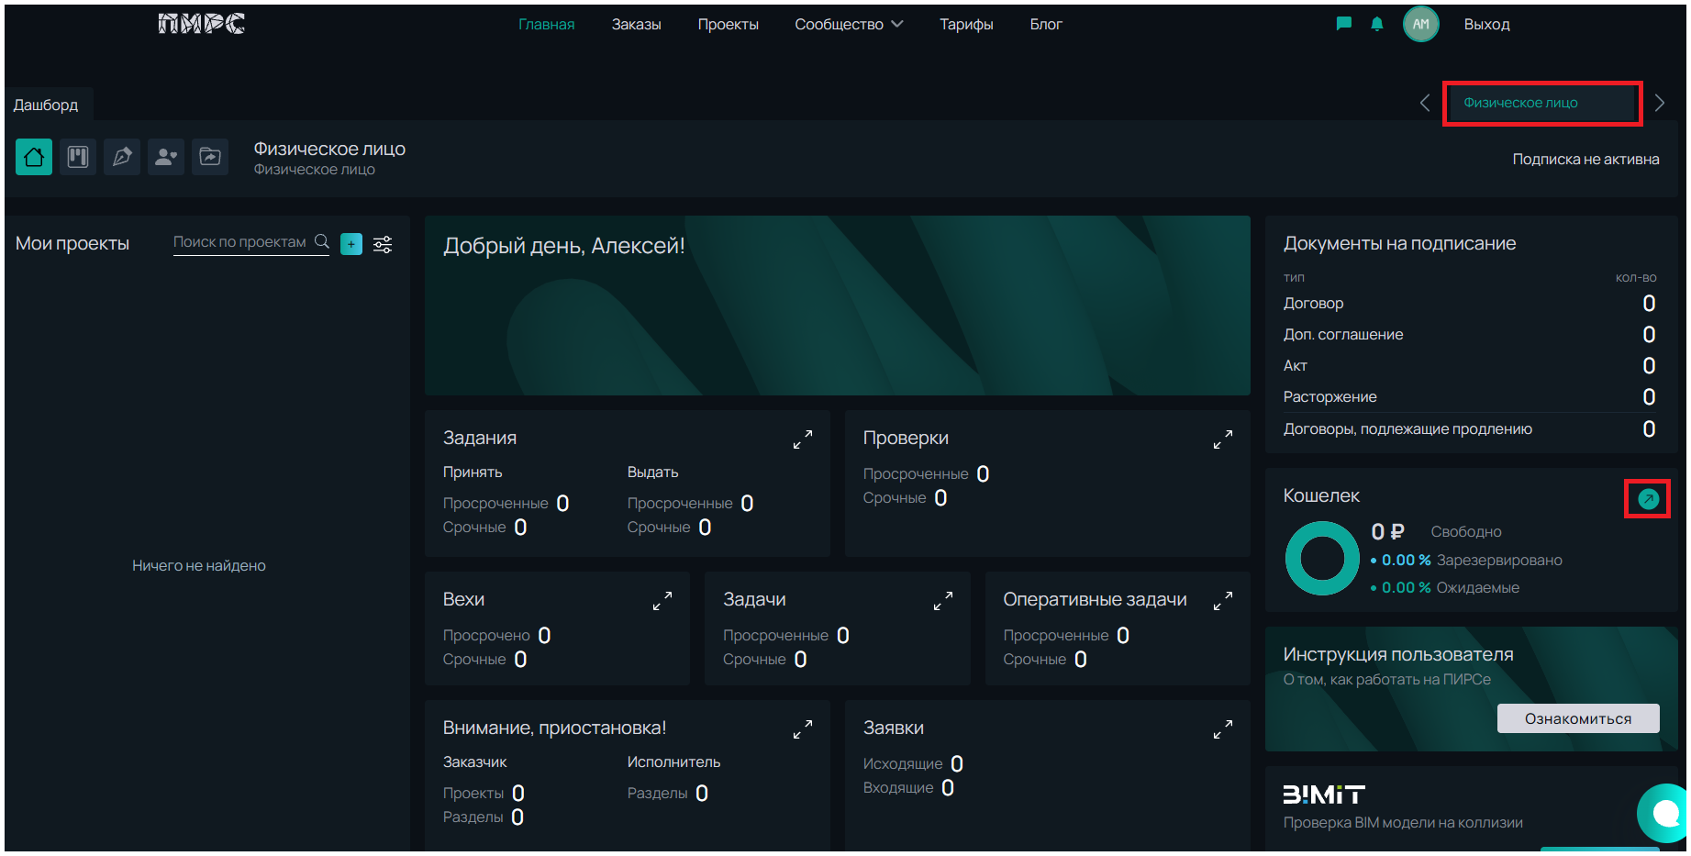Open chat messages from the header
This screenshot has height=856, width=1691.
tap(1344, 24)
